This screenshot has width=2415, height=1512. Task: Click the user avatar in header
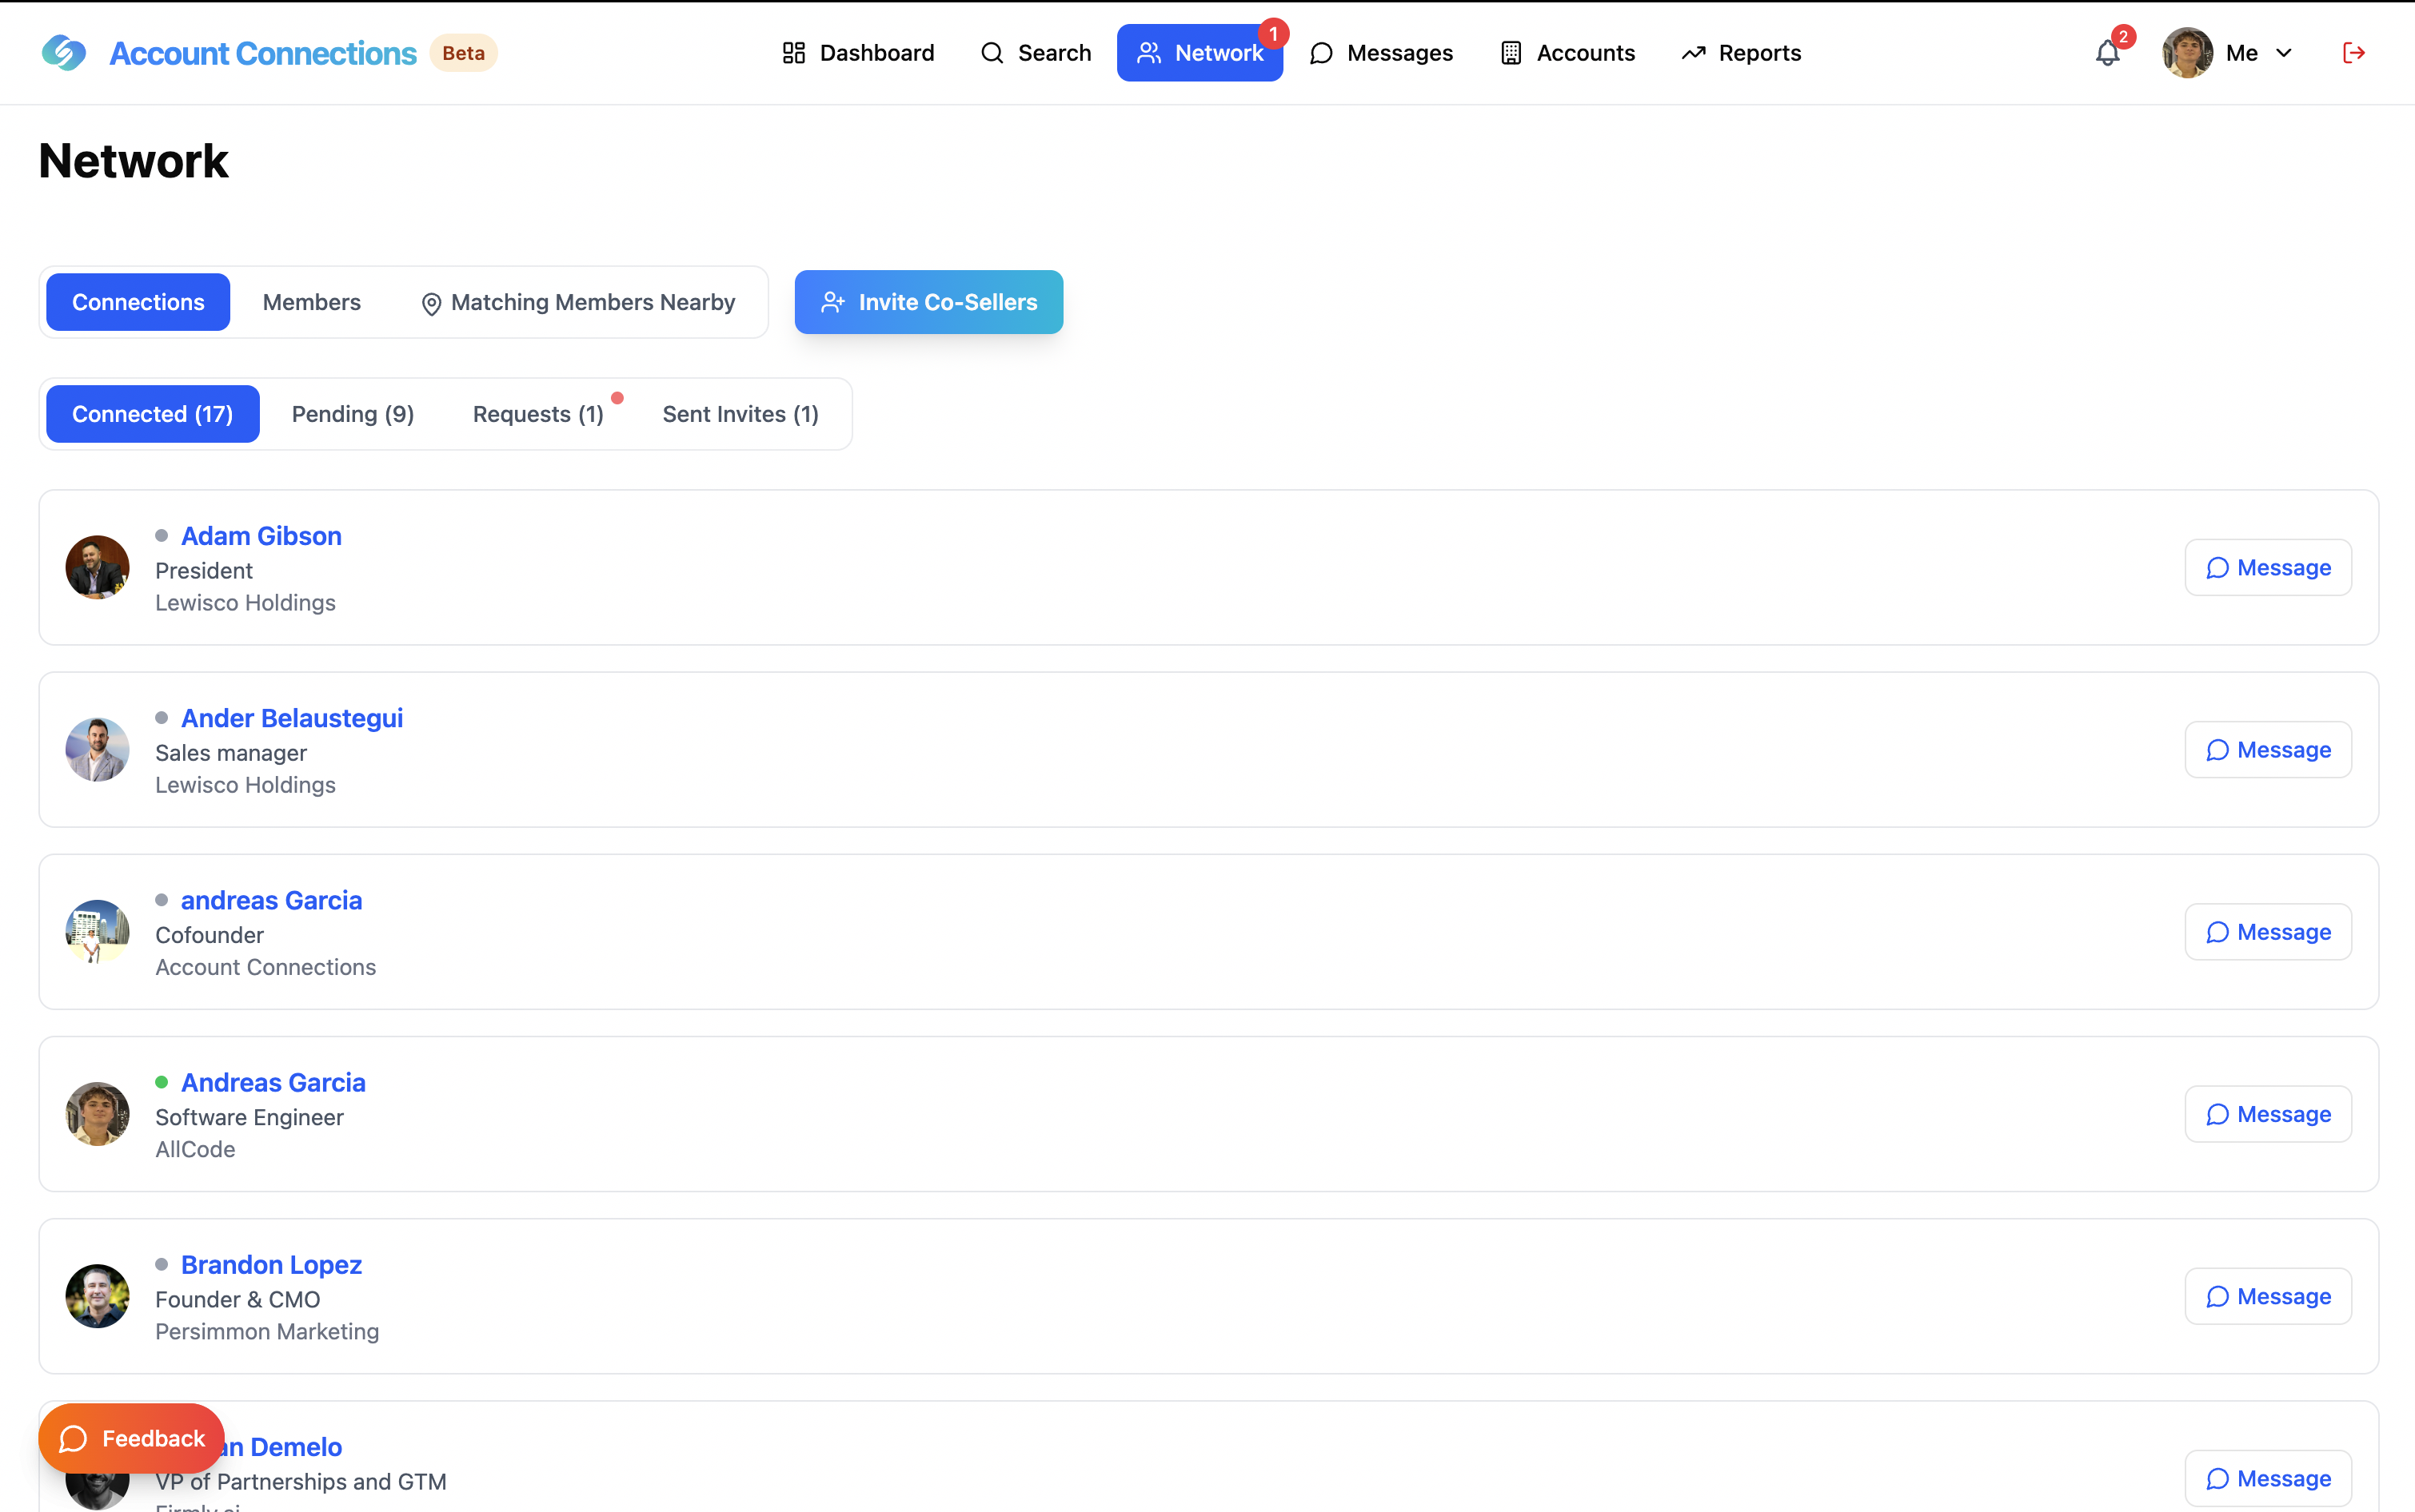click(2186, 53)
